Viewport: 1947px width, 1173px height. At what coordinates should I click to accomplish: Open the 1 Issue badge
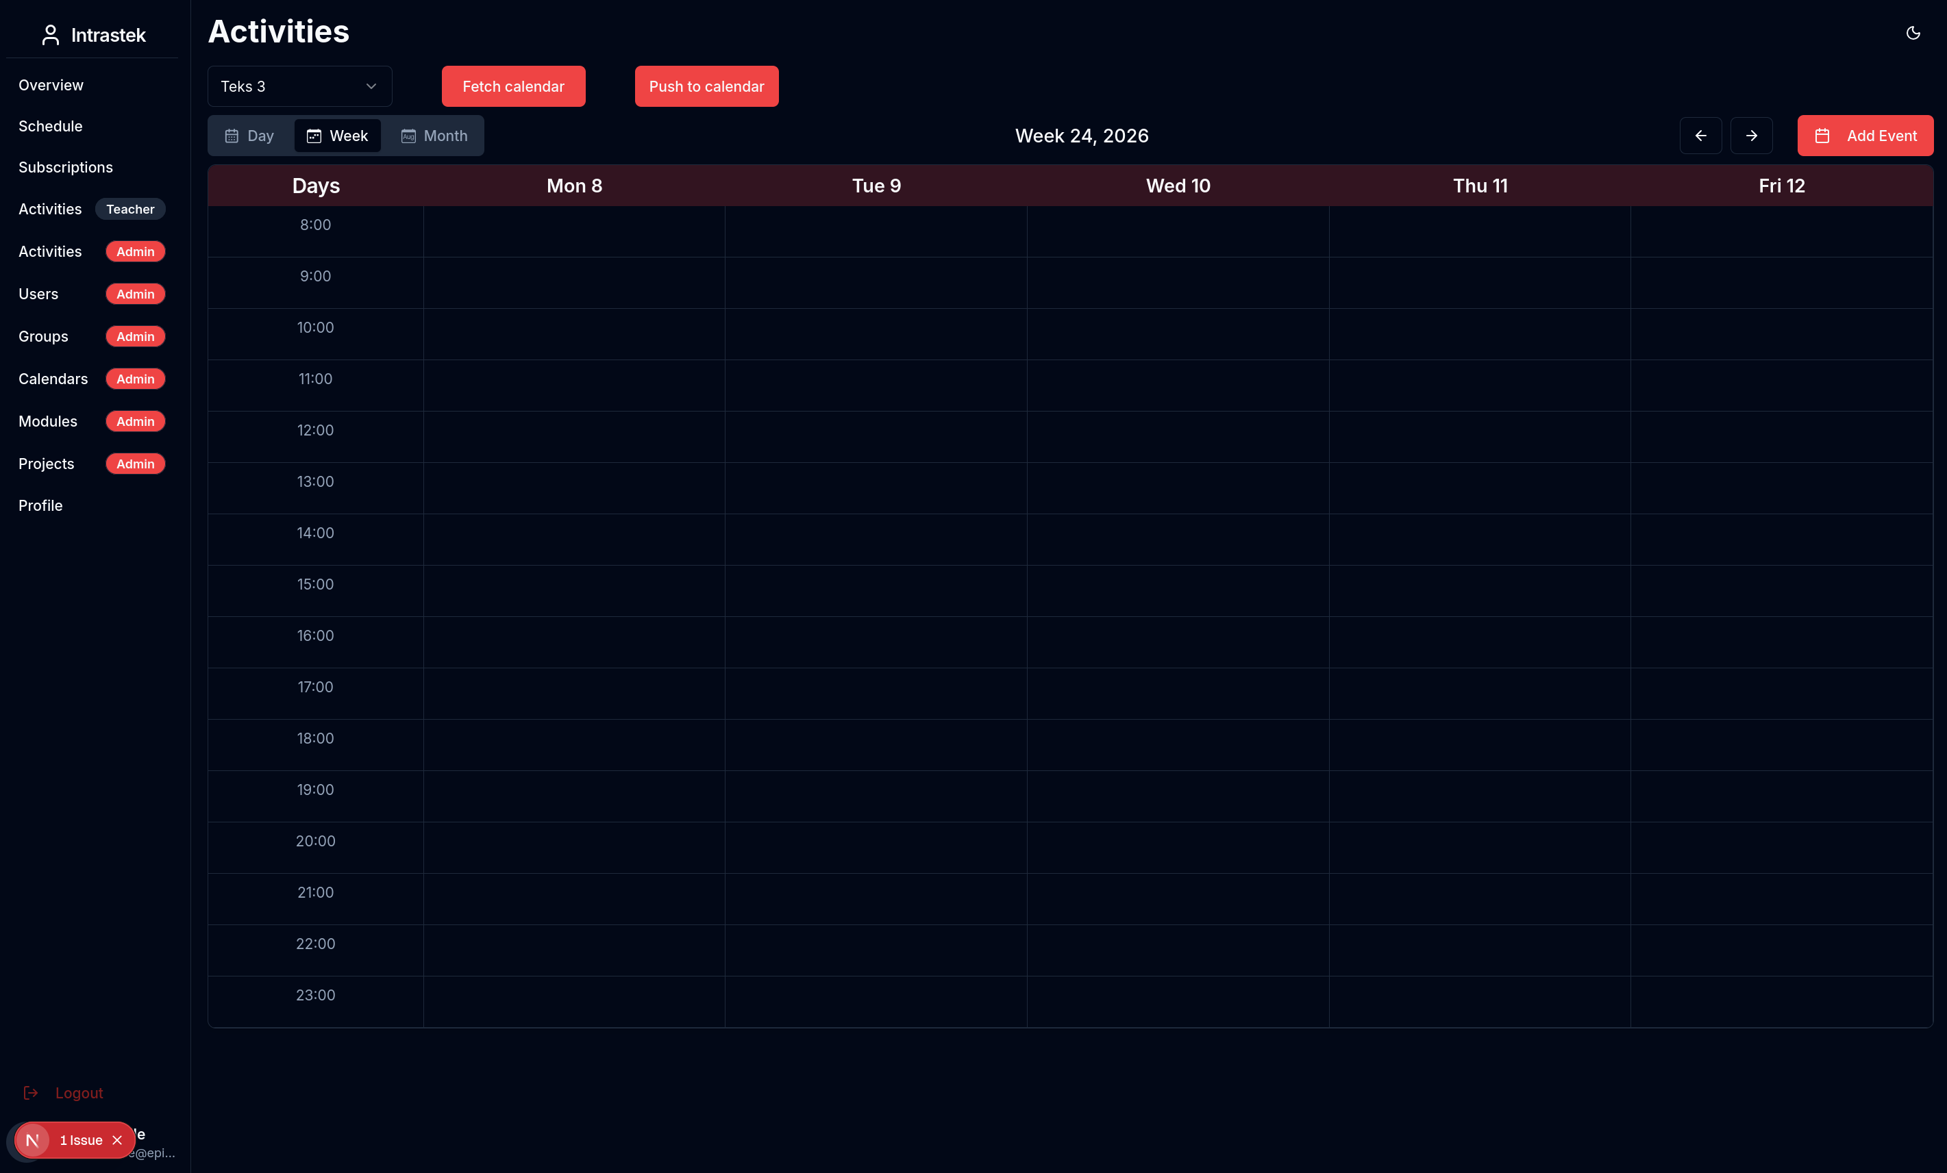click(x=81, y=1140)
